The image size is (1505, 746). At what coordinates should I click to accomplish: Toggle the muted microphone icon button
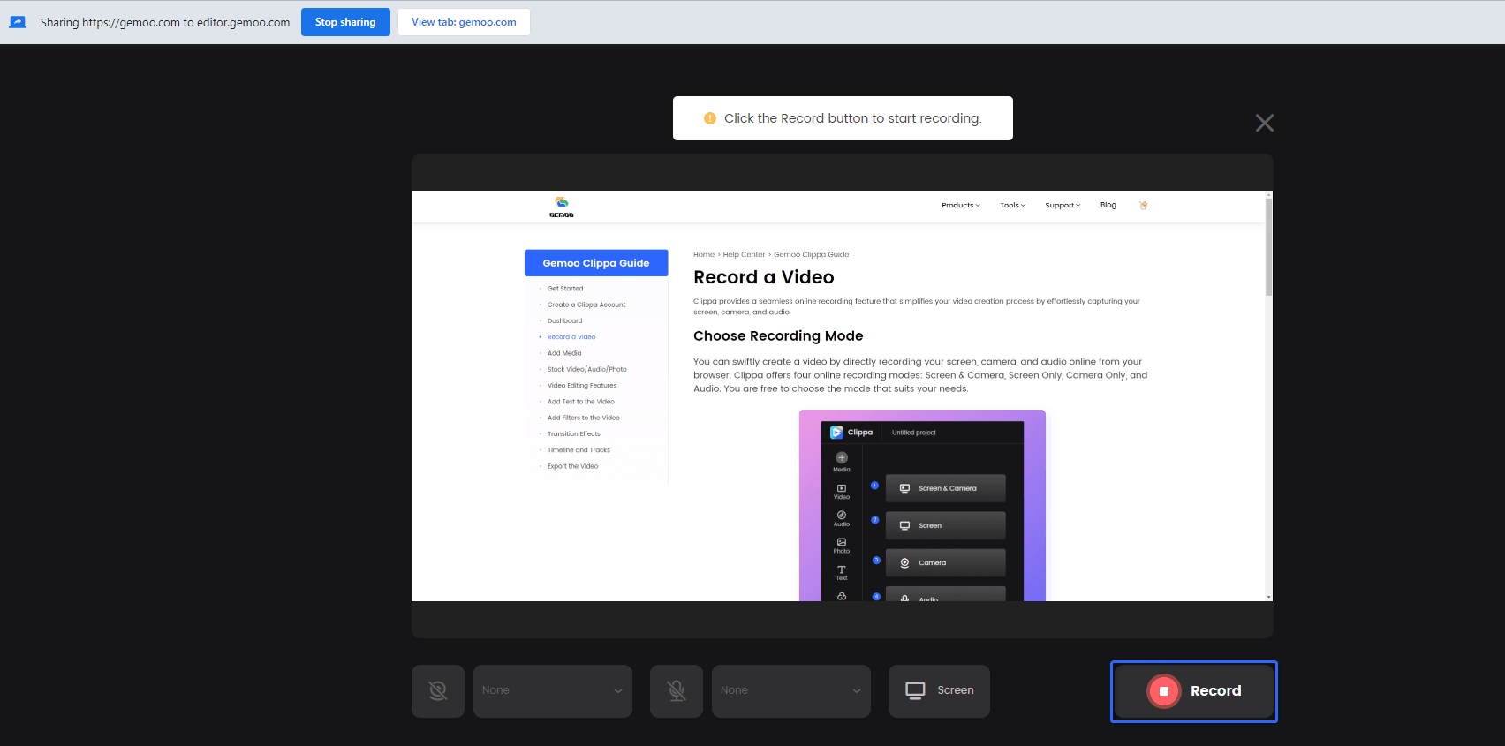coord(677,690)
